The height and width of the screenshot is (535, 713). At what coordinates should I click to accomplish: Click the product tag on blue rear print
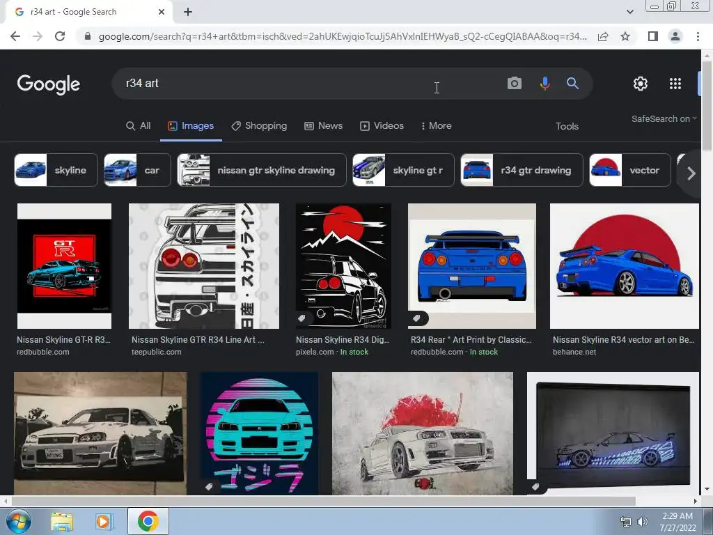(x=416, y=318)
